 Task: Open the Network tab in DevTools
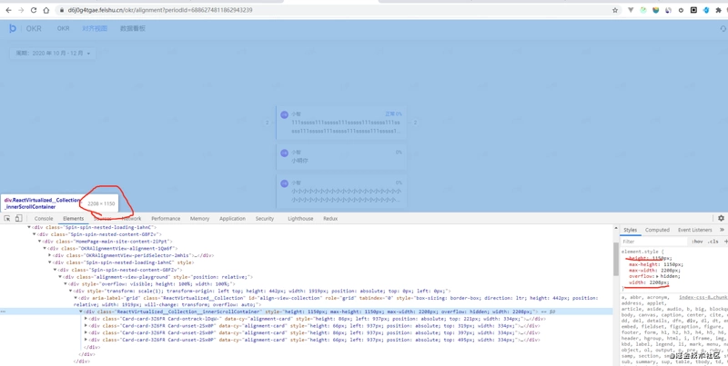click(131, 218)
